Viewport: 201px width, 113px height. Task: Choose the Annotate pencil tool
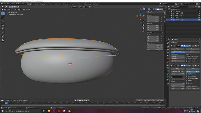click(x=3, y=36)
